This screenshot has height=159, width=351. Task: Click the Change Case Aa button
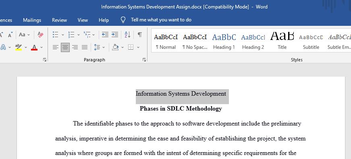click(22, 35)
